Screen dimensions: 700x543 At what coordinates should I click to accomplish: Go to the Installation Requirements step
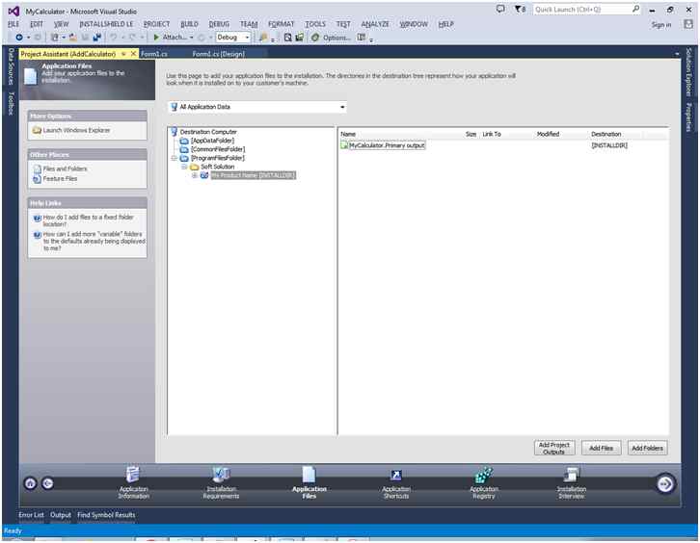(221, 483)
